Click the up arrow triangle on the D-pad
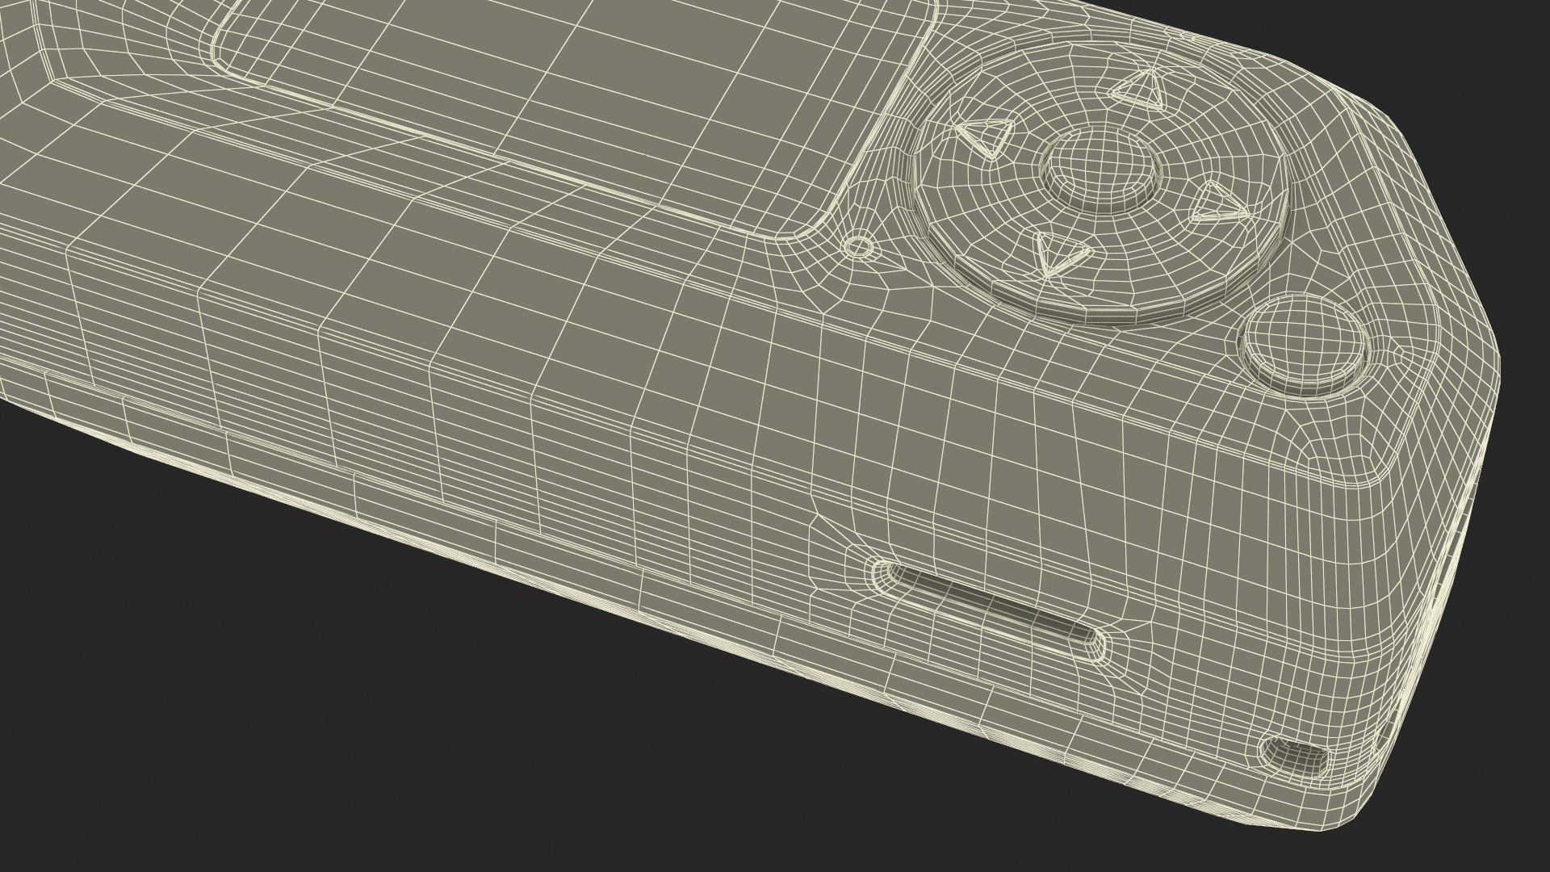 click(1140, 89)
